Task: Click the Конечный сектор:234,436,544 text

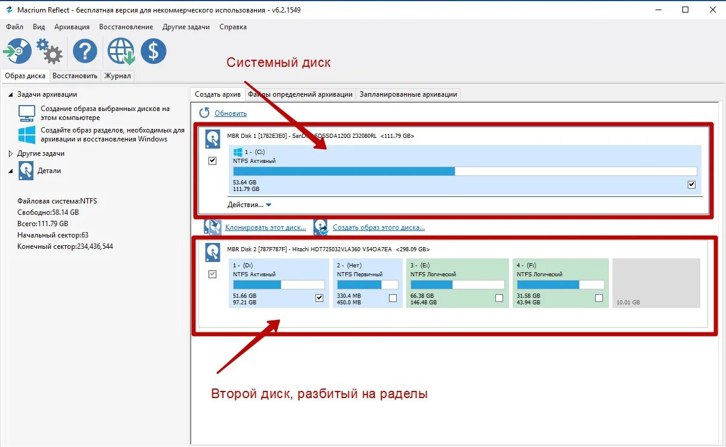Action: point(65,246)
